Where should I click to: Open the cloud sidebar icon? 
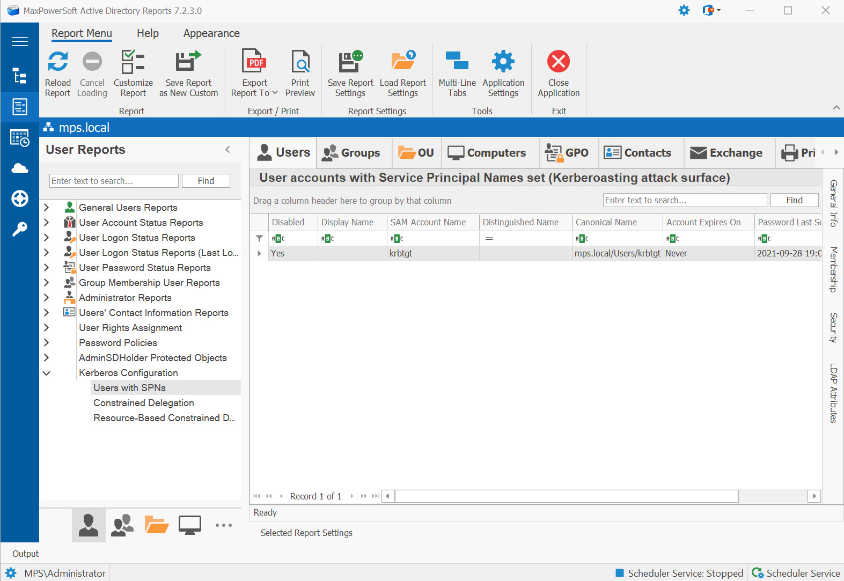[20, 168]
